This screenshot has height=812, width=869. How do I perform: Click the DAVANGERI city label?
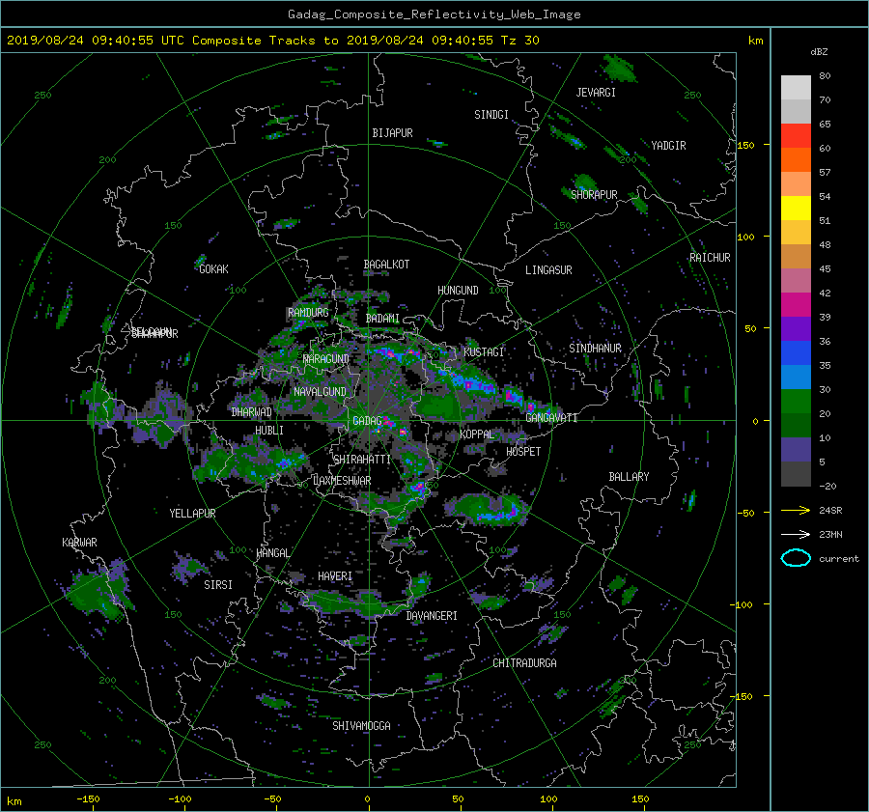432,616
